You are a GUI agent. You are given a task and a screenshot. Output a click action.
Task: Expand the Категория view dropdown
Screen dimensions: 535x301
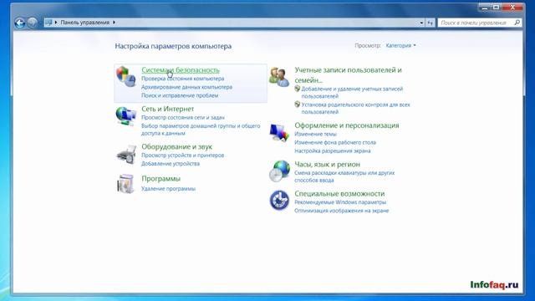pyautogui.click(x=401, y=46)
